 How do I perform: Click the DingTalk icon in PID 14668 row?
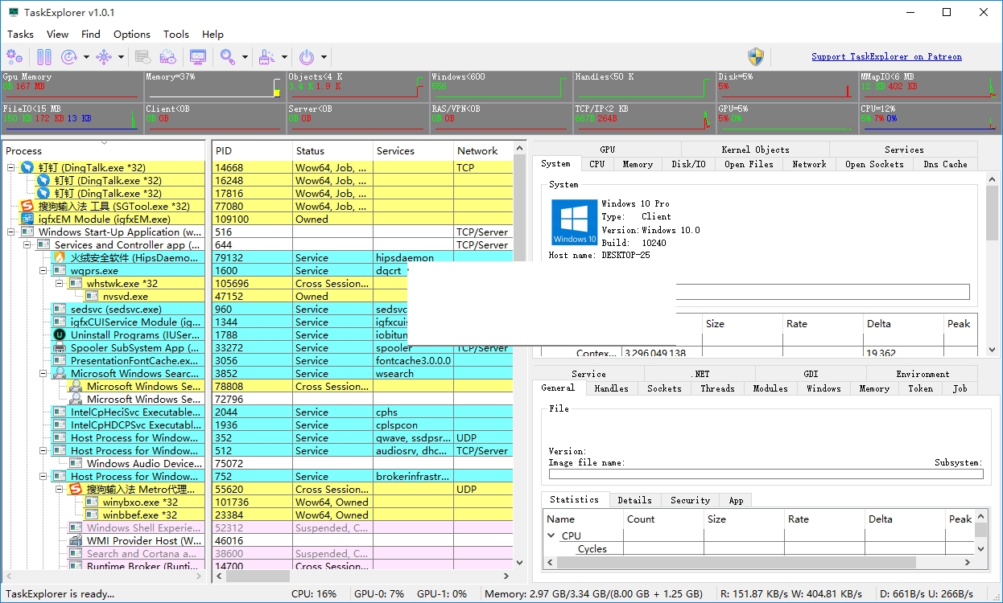point(27,168)
